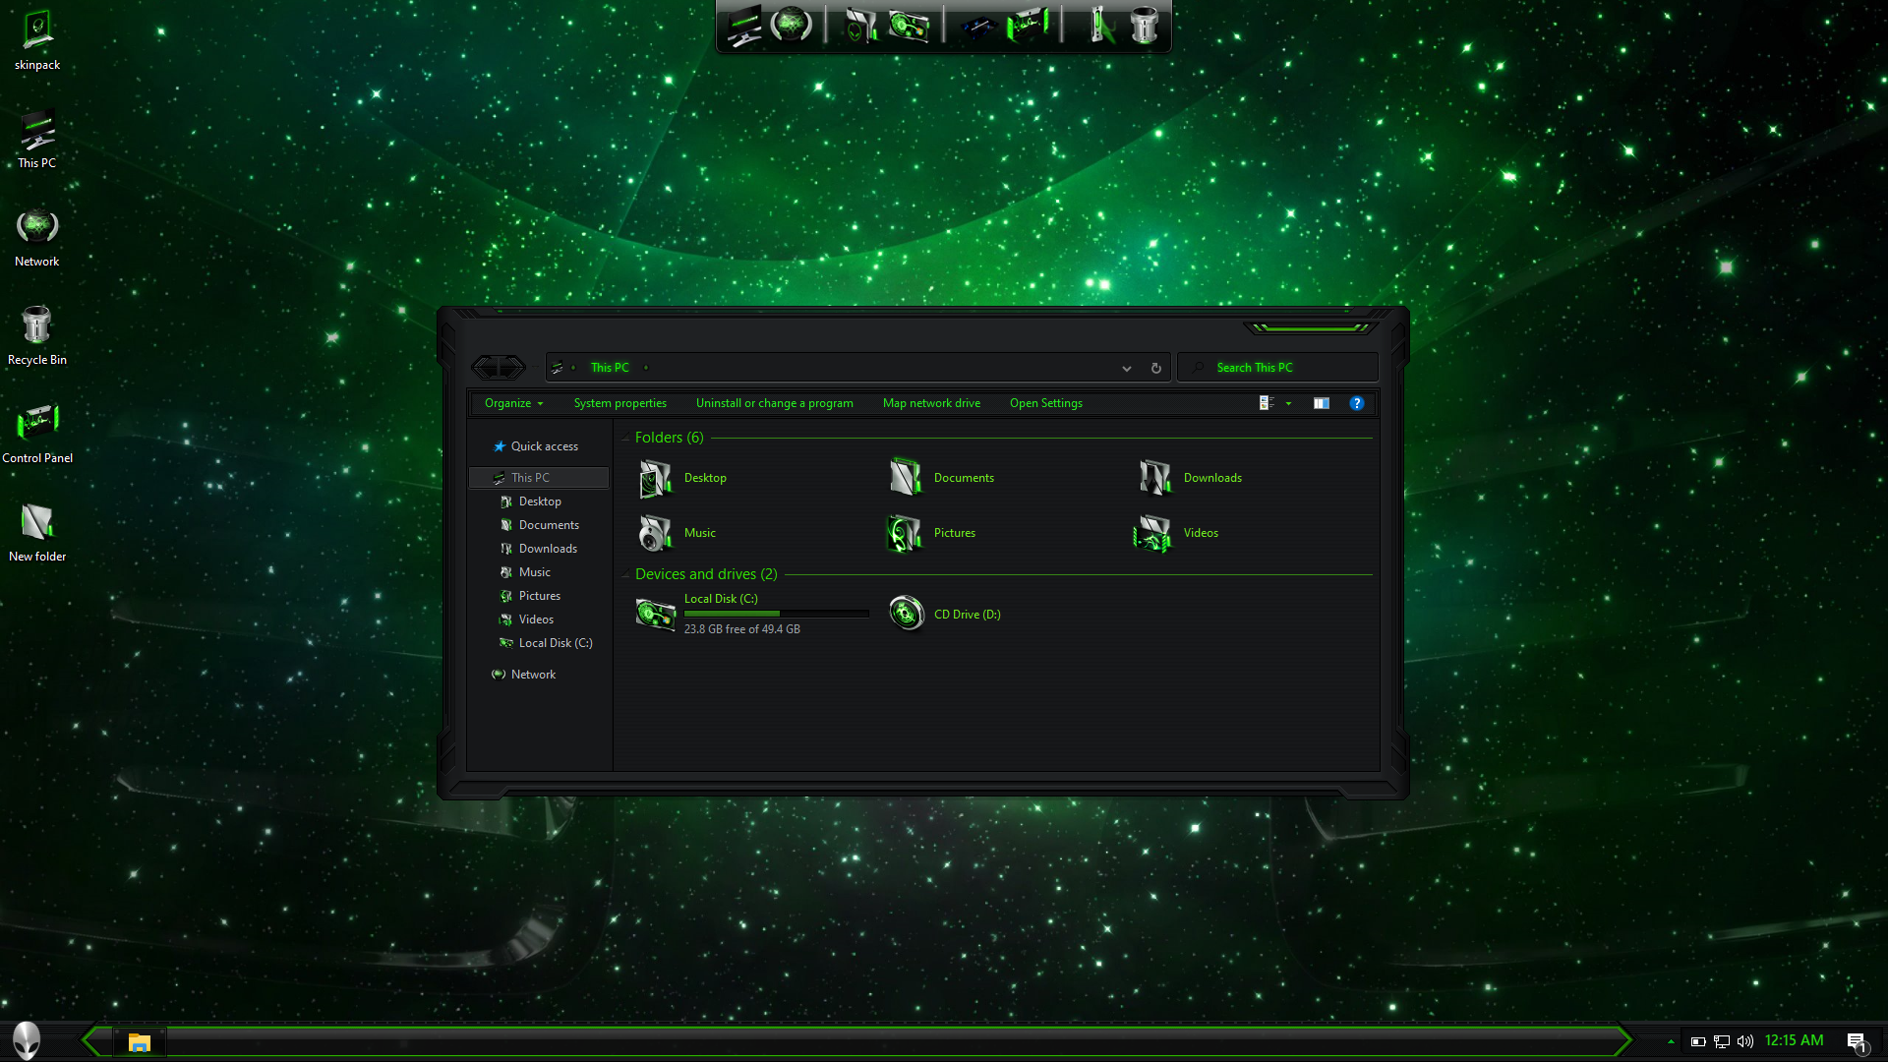
Task: Click the volume speaker tray icon
Action: coord(1745,1041)
